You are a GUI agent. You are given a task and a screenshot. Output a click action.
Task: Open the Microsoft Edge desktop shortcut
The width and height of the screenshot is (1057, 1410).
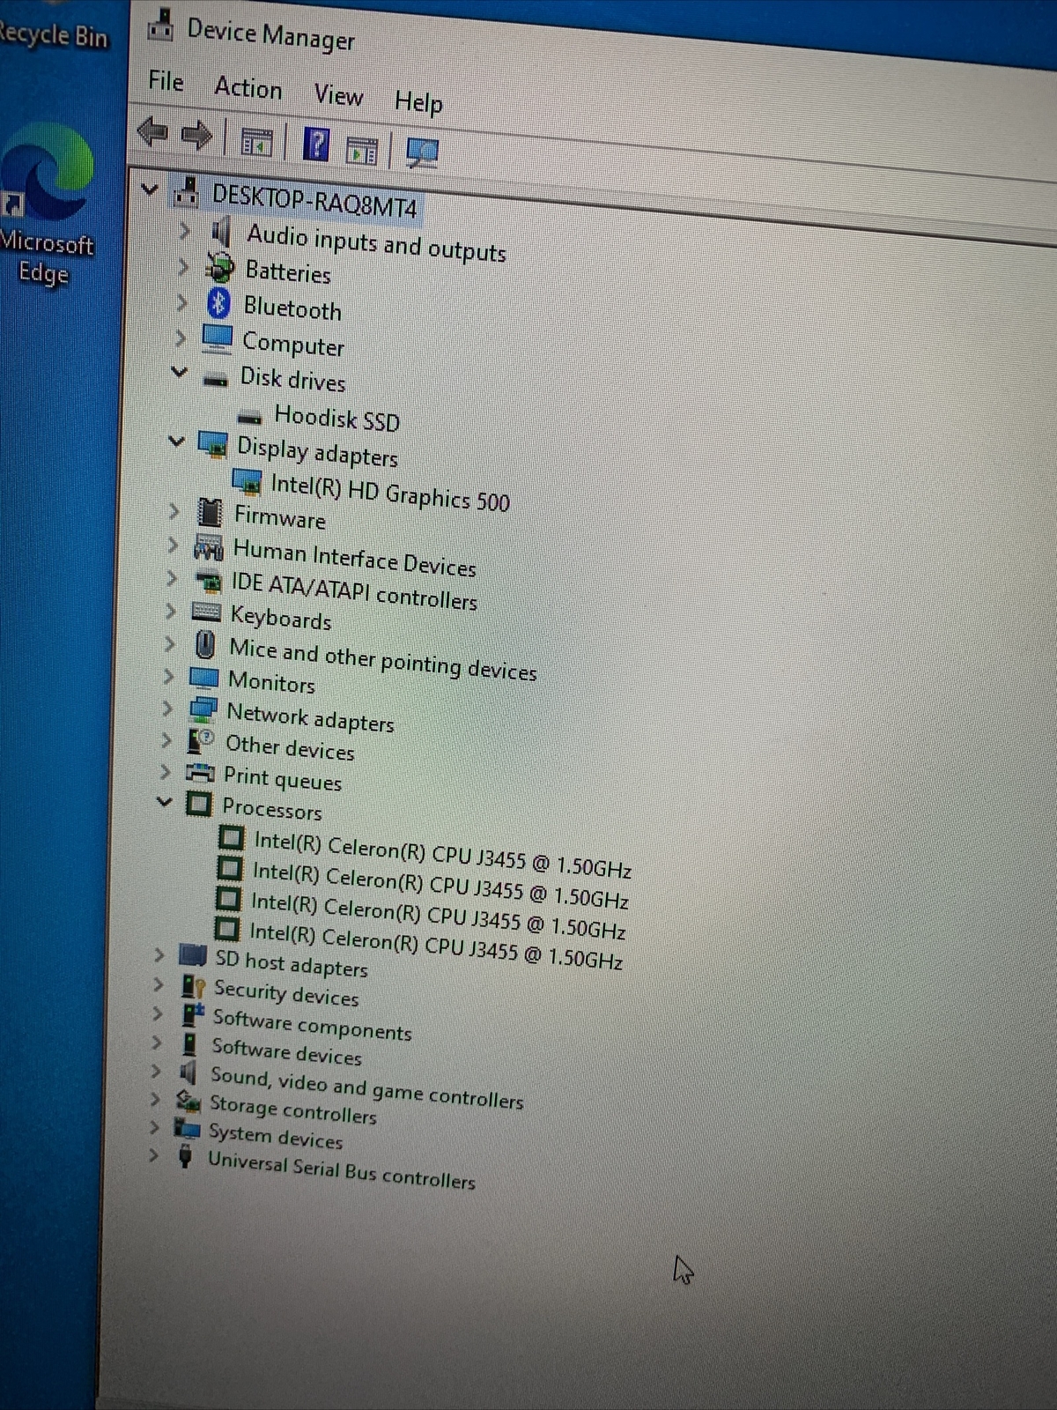(46, 203)
